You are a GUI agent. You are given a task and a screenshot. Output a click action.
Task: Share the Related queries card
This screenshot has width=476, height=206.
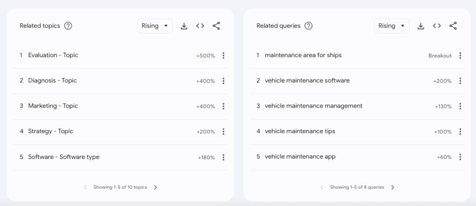coord(453,26)
